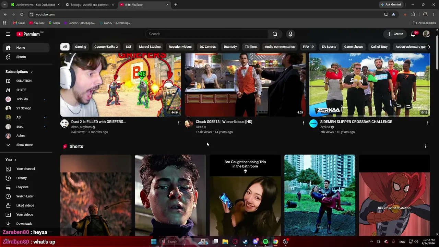Click Ask Gemini button
This screenshot has width=439, height=247.
tap(391, 5)
